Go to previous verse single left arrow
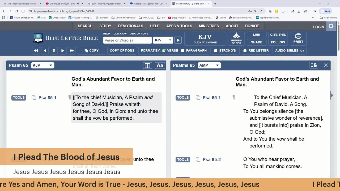340x191 pixels. 45,51
